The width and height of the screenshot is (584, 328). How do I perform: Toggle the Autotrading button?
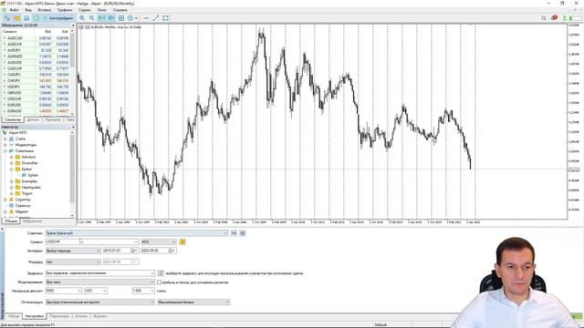(58, 18)
